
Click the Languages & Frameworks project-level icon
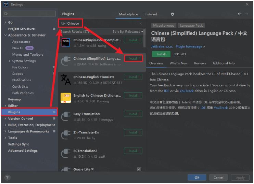pyautogui.click(x=54, y=131)
